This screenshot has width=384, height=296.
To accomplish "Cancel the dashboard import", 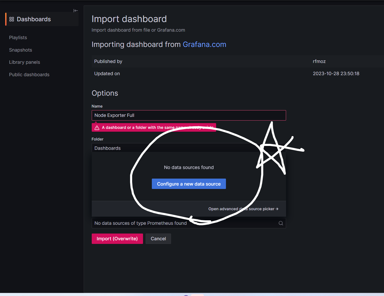I will [x=158, y=239].
